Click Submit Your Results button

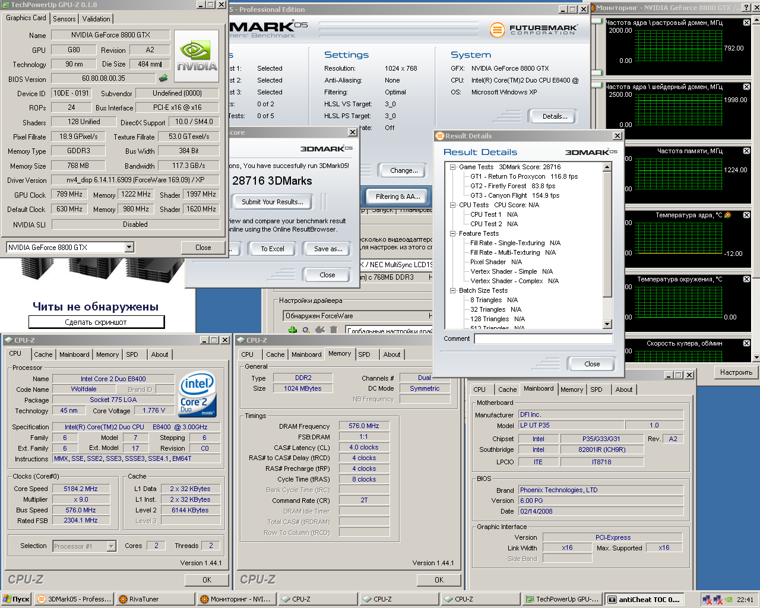point(273,202)
